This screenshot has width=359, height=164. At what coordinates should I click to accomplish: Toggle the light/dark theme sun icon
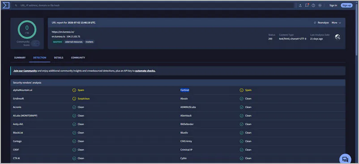coord(320,5)
